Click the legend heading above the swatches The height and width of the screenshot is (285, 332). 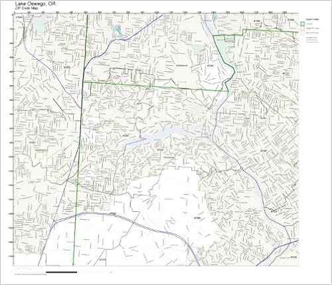click(312, 19)
